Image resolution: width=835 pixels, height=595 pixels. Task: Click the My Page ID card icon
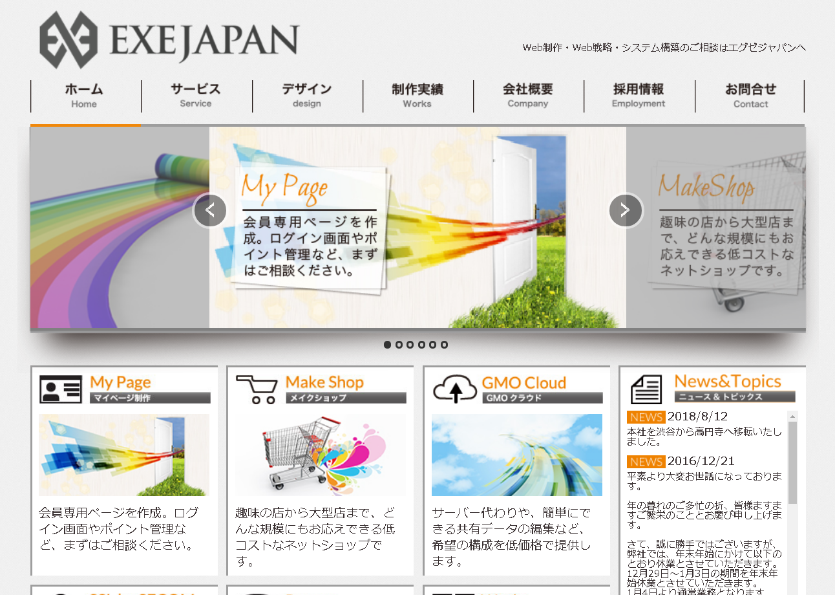(61, 389)
